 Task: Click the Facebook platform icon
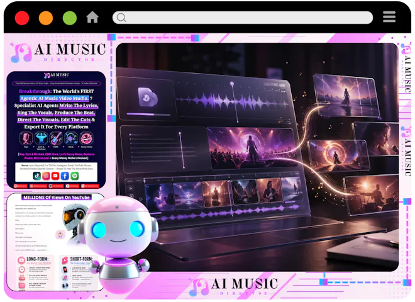tap(65, 176)
